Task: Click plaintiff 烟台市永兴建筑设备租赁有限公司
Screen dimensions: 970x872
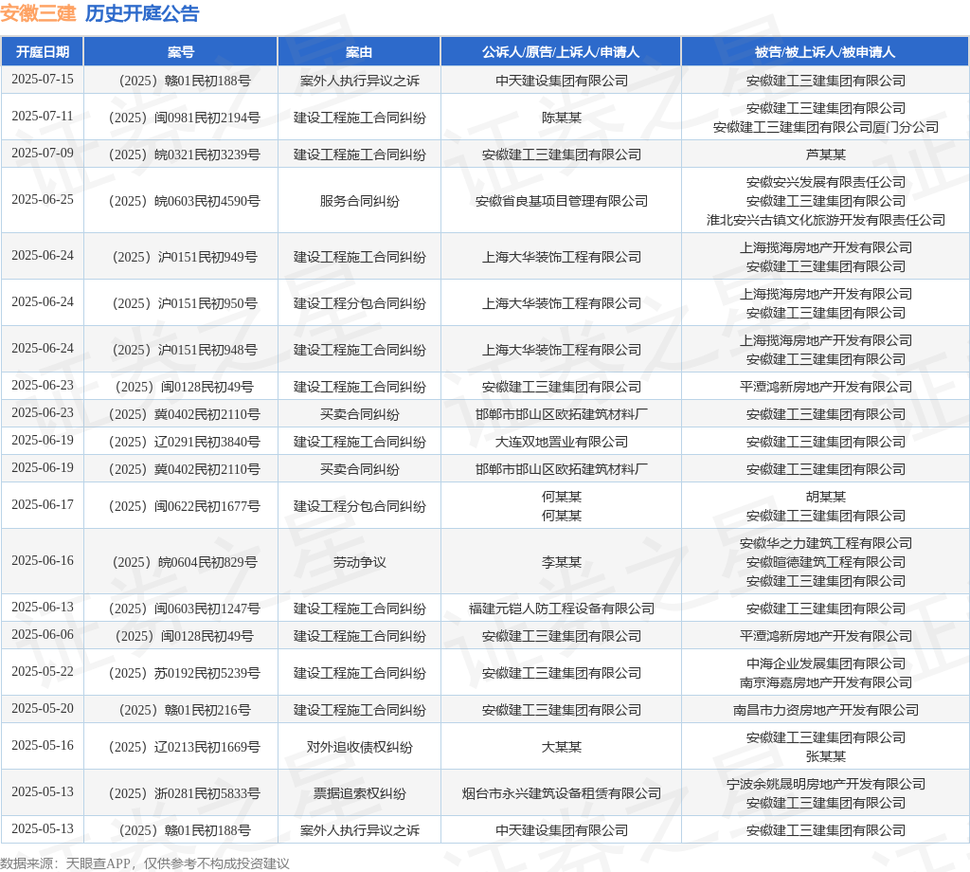Action: coord(561,793)
